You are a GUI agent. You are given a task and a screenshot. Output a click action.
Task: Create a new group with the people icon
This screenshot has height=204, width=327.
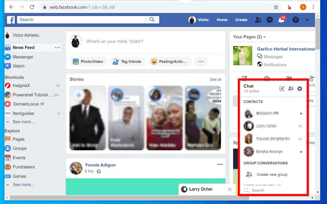coord(291,89)
